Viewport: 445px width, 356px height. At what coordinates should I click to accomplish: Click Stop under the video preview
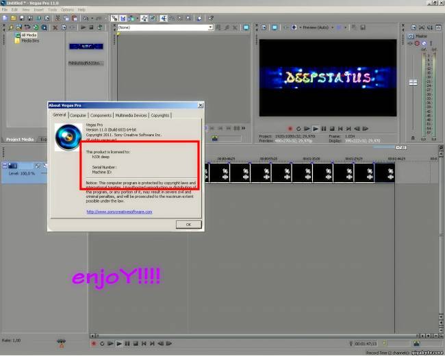[x=332, y=129]
